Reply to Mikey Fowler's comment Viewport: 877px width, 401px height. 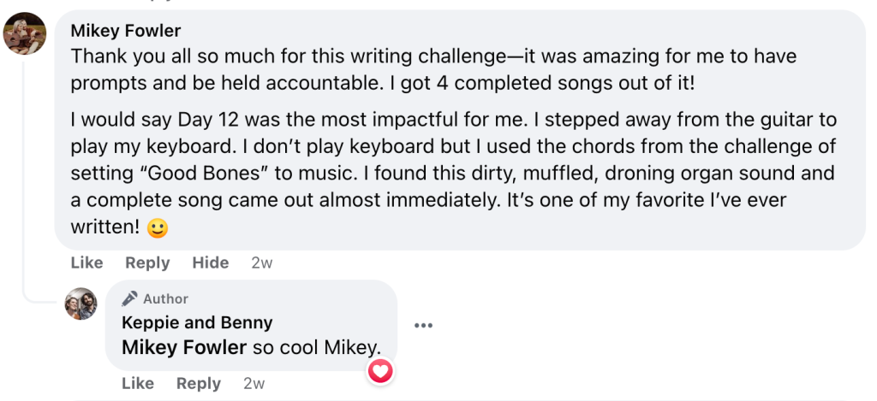click(147, 262)
